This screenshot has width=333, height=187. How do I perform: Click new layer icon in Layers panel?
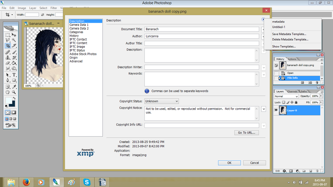pos(311,171)
